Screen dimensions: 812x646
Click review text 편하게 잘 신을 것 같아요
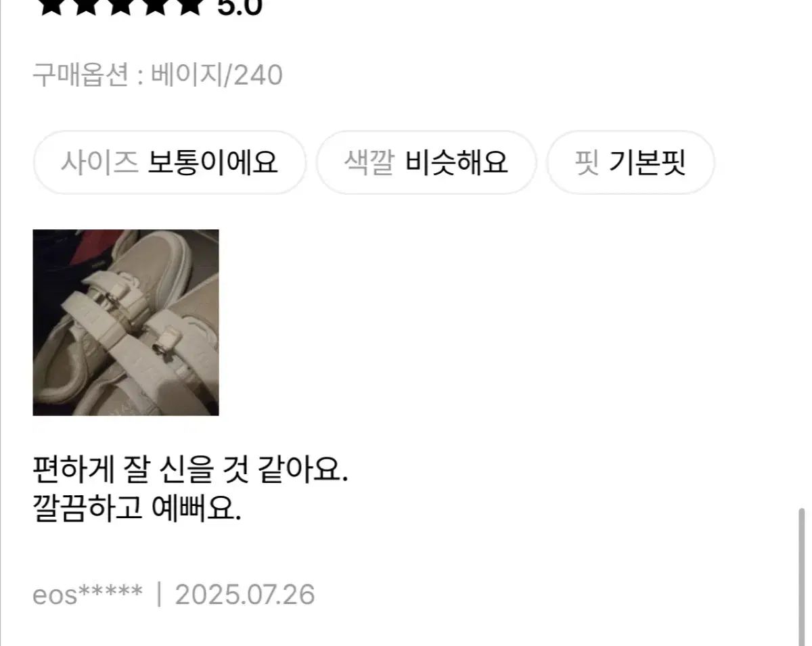(x=190, y=469)
